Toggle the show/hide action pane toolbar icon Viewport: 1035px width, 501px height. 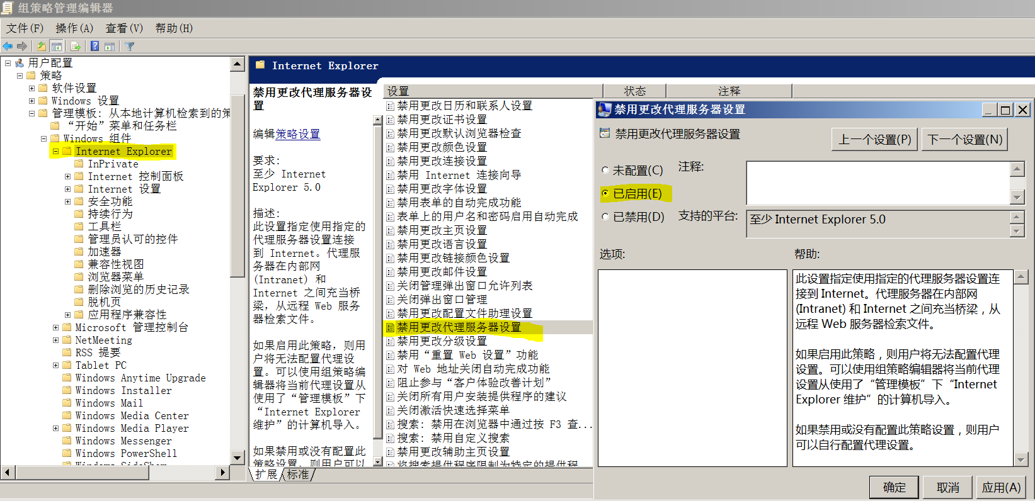pyautogui.click(x=110, y=46)
